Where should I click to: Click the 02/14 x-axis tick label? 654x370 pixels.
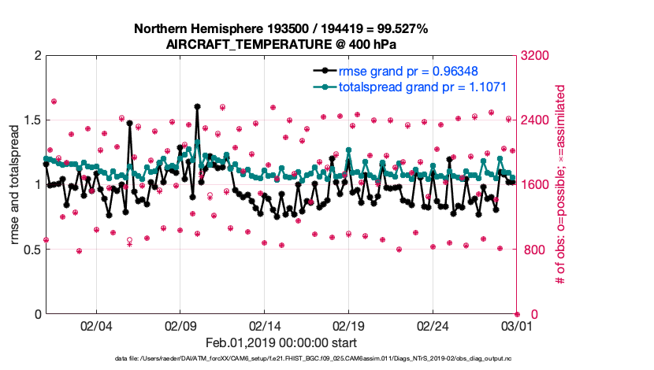tap(265, 325)
